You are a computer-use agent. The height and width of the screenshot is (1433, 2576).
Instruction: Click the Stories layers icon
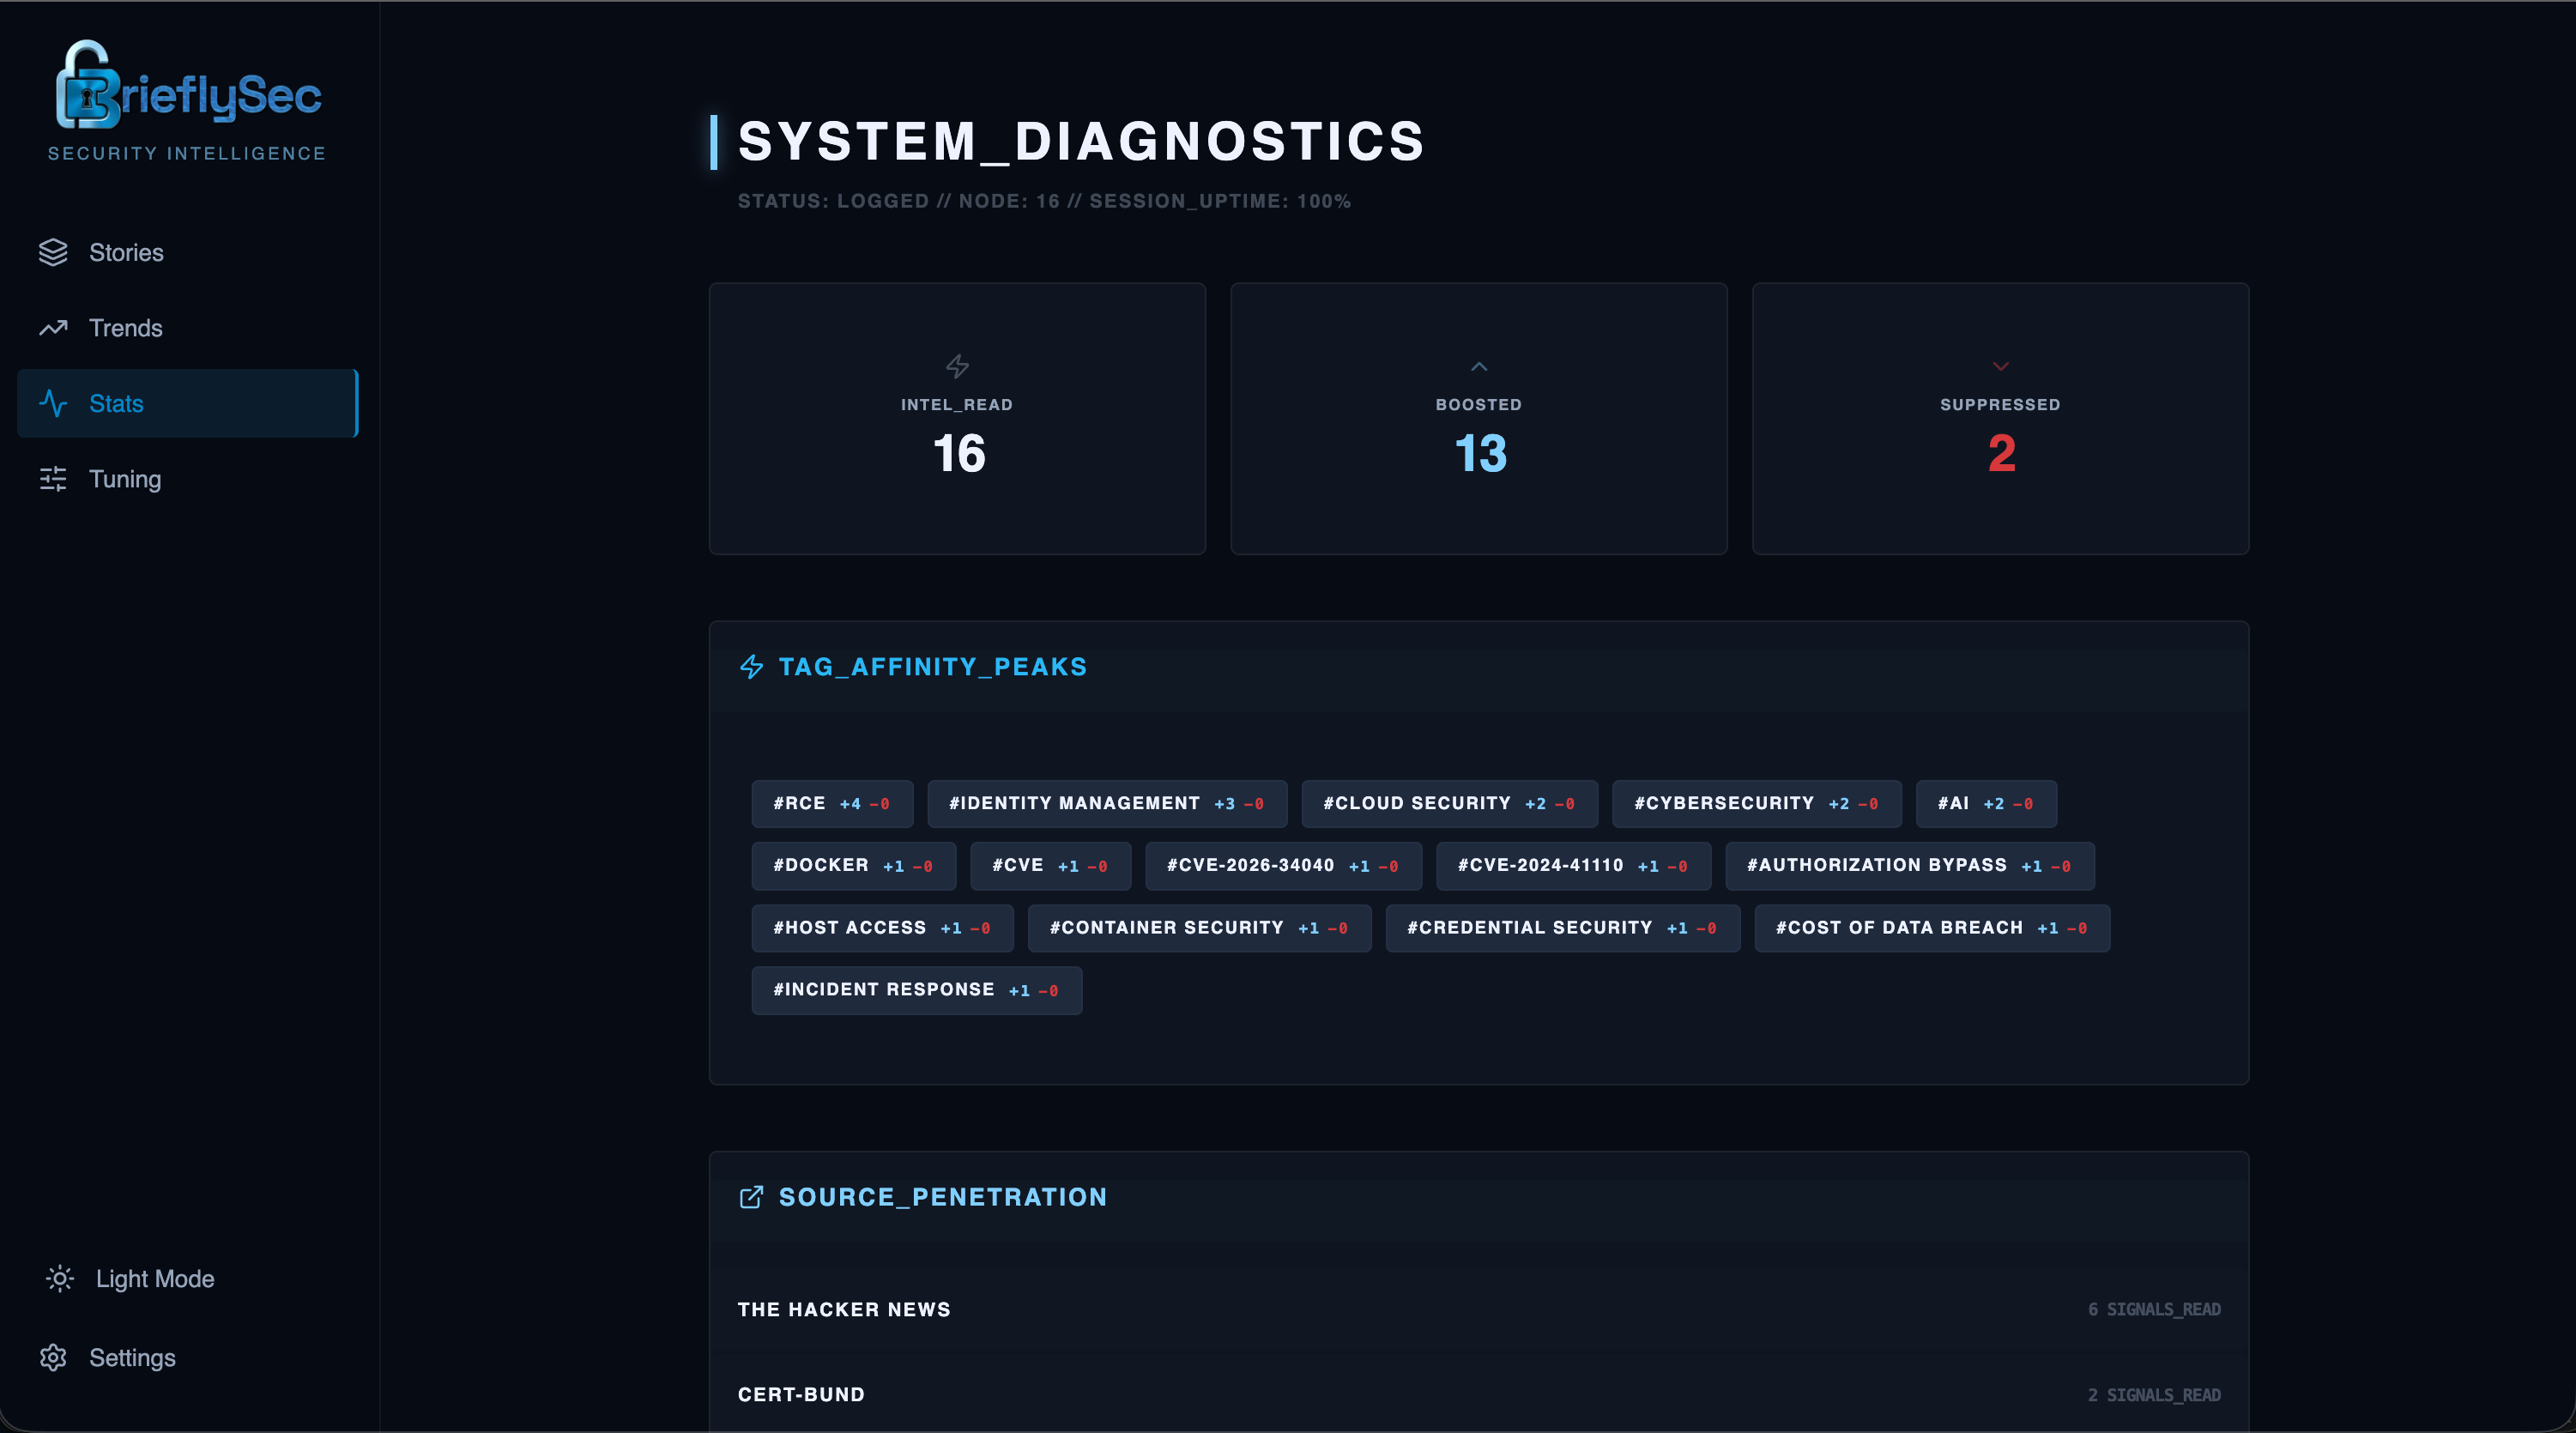click(54, 252)
